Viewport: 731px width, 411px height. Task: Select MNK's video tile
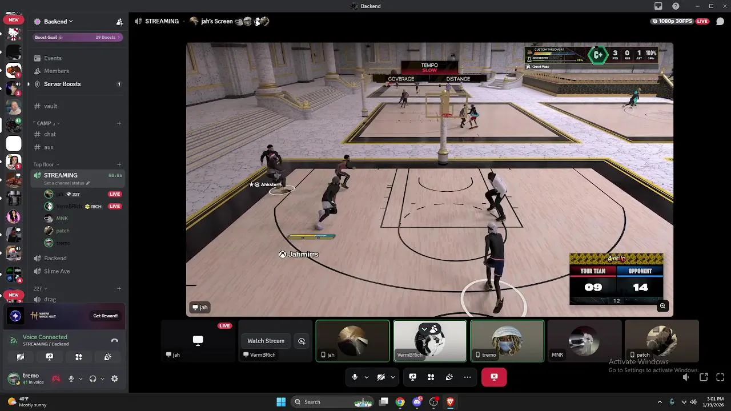pyautogui.click(x=584, y=341)
